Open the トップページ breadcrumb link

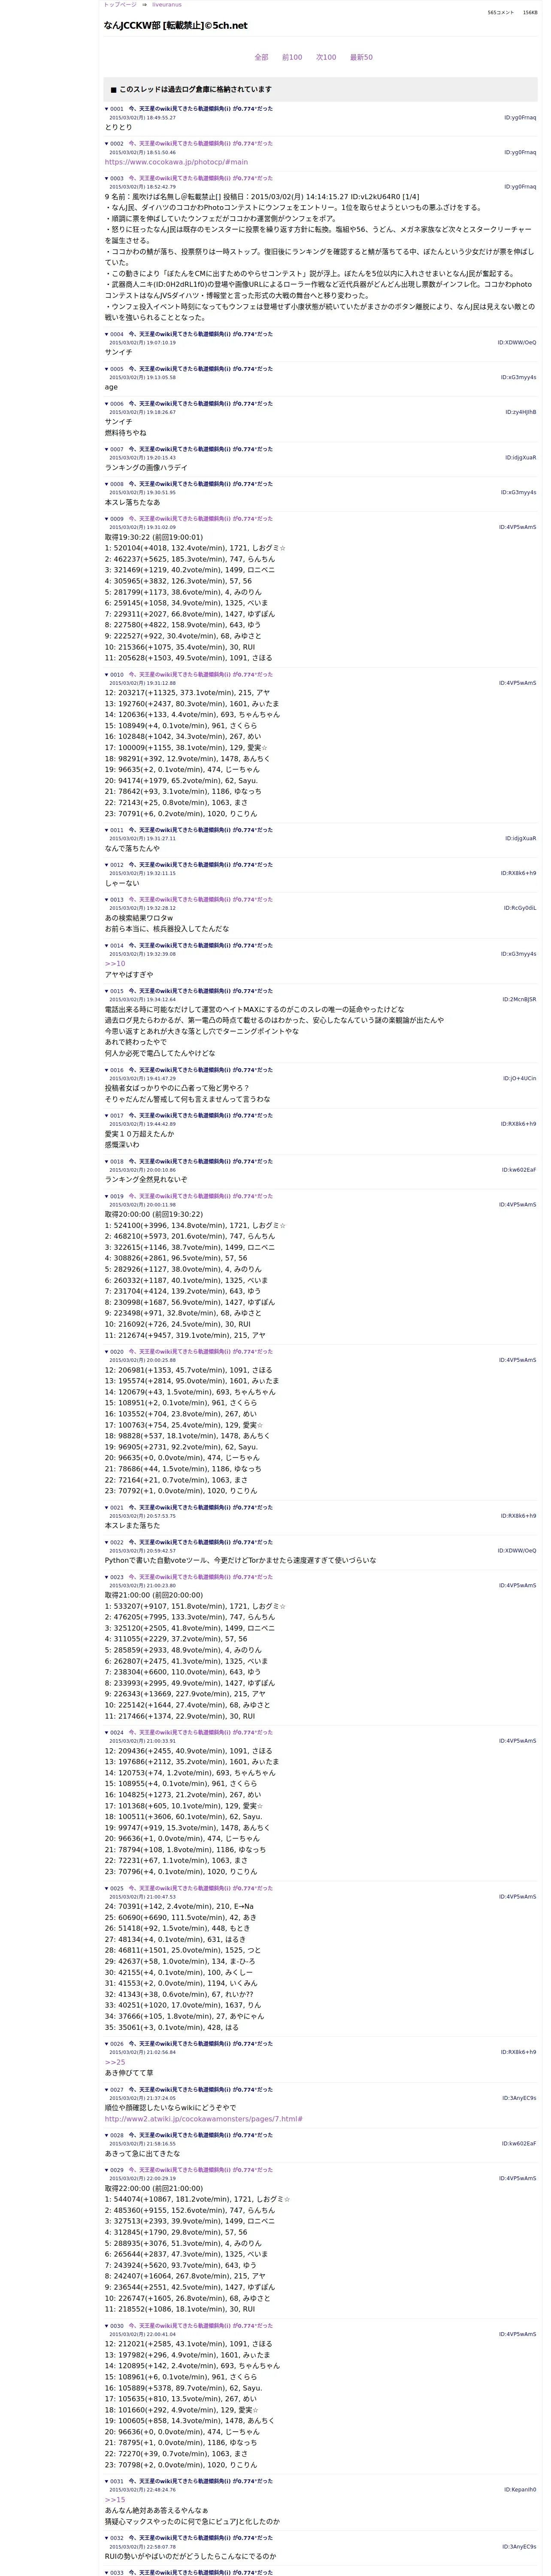pos(120,5)
